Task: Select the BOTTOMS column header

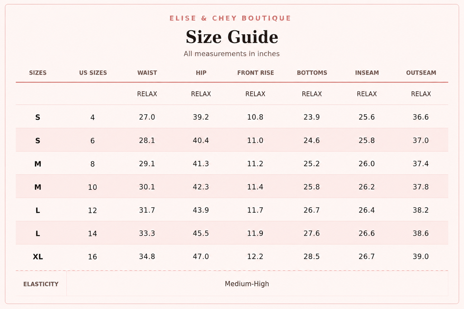Action: tap(312, 73)
